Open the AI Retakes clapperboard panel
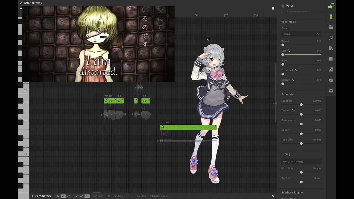354x199 pixels. 331,27
